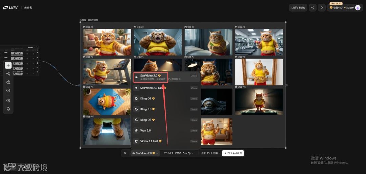Open LibTV Skills
366x174 pixels.
tap(298, 8)
